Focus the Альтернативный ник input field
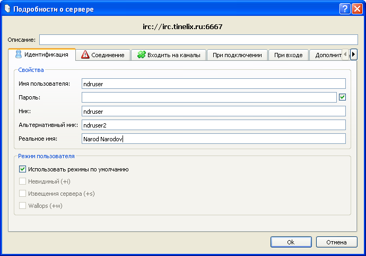 click(213, 125)
